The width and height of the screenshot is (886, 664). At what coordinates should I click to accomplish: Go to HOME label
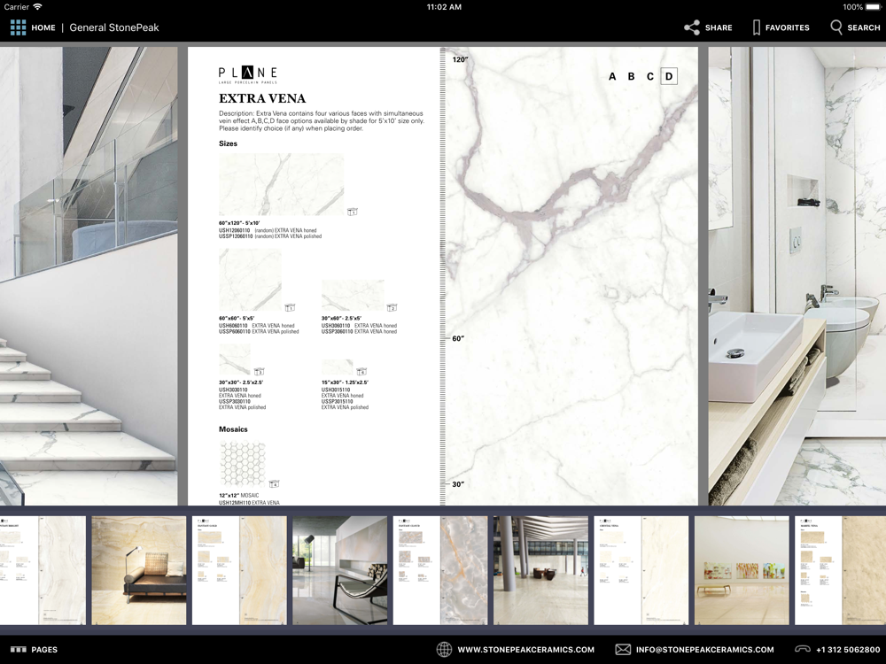[x=43, y=27]
